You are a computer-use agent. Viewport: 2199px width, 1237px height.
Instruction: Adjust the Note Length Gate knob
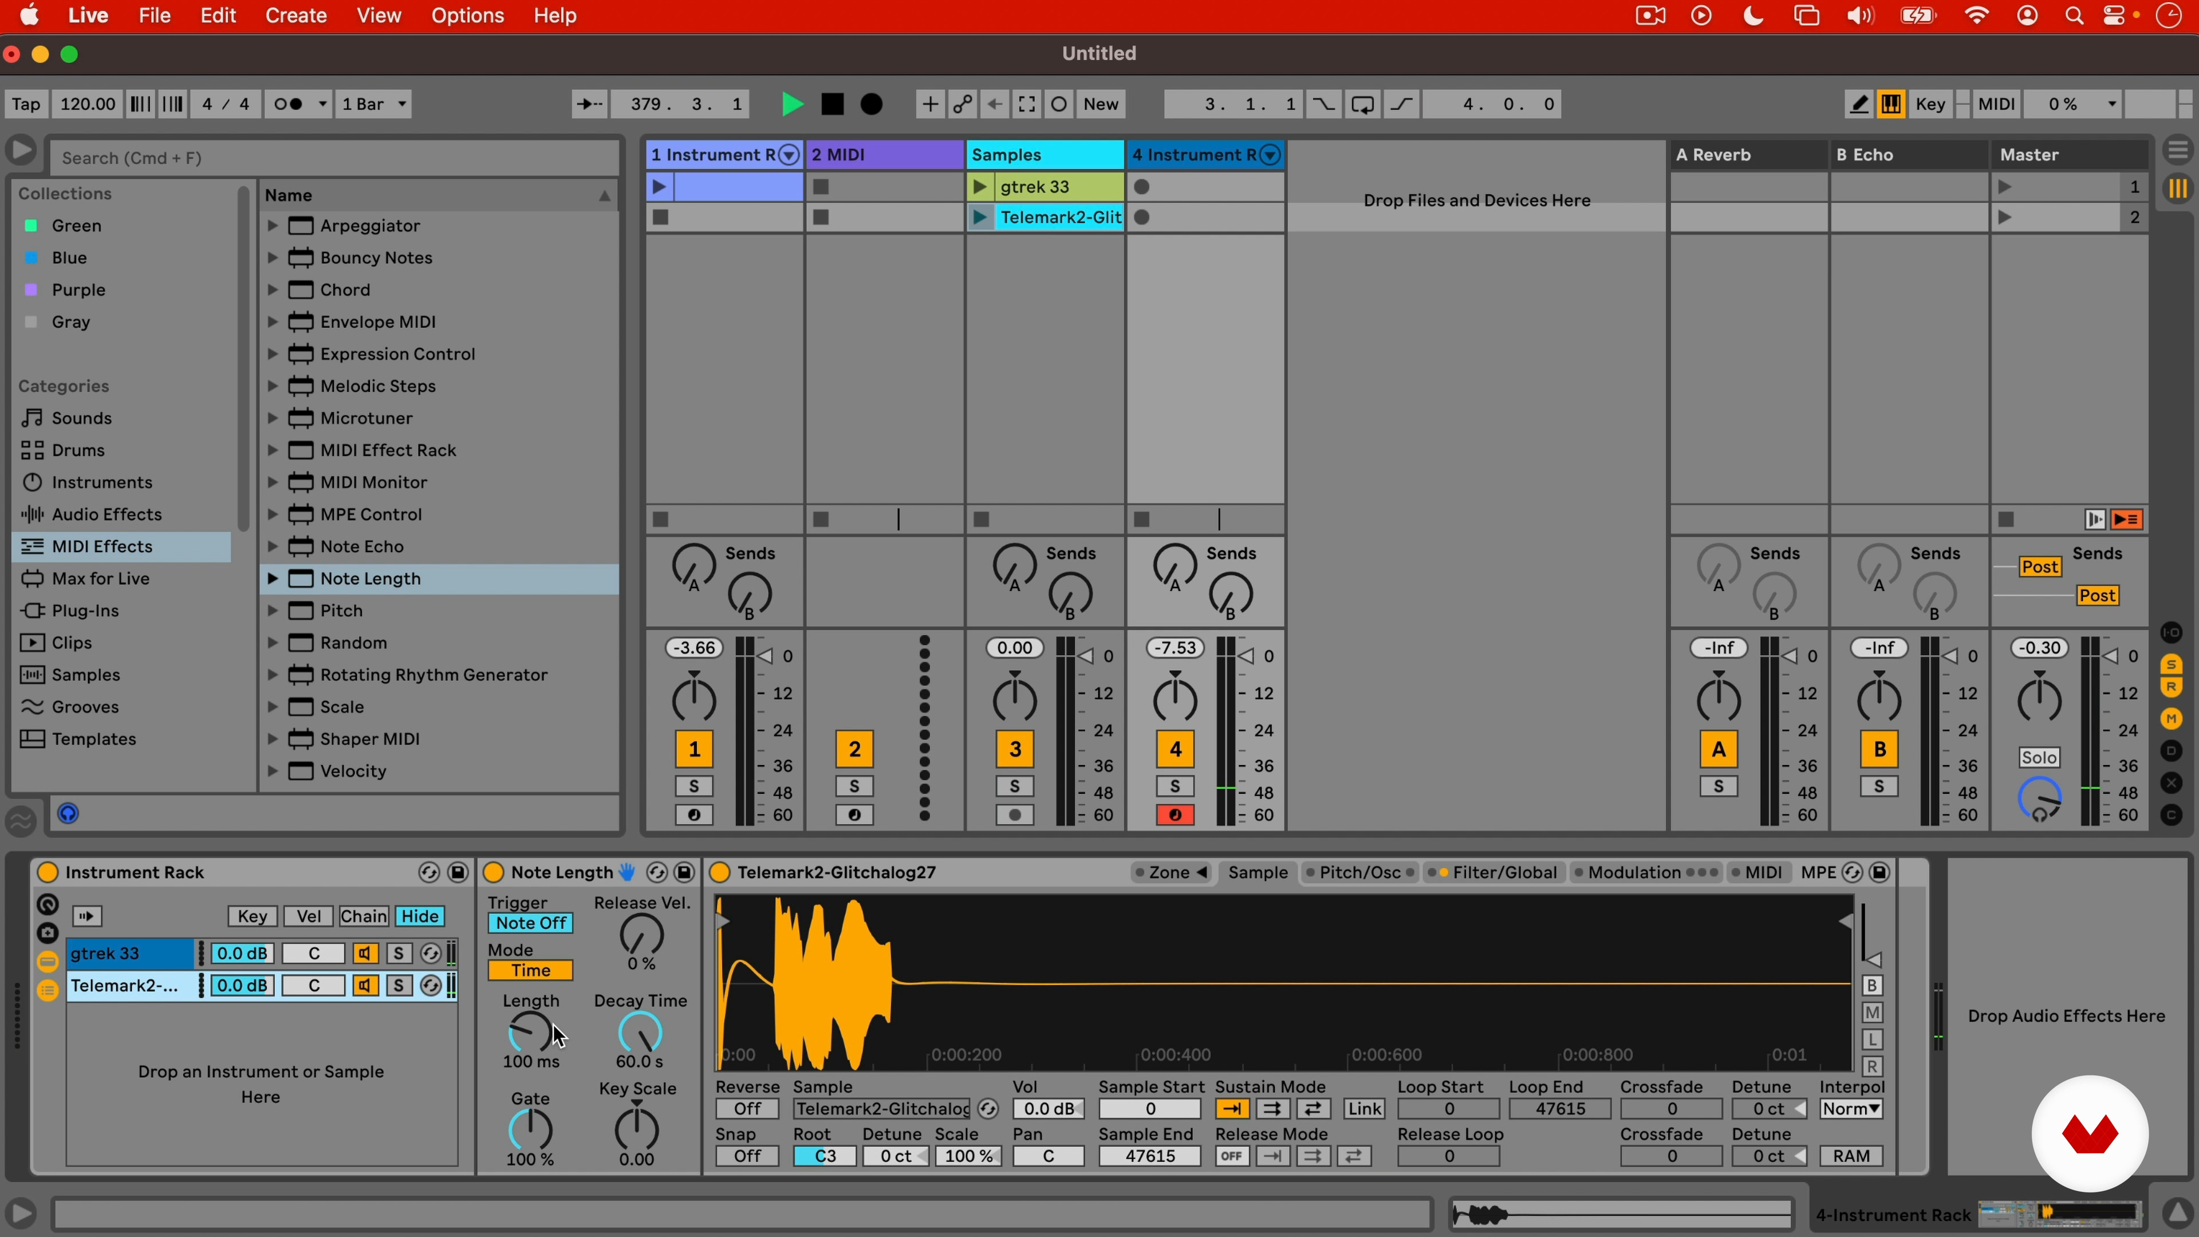(x=530, y=1129)
